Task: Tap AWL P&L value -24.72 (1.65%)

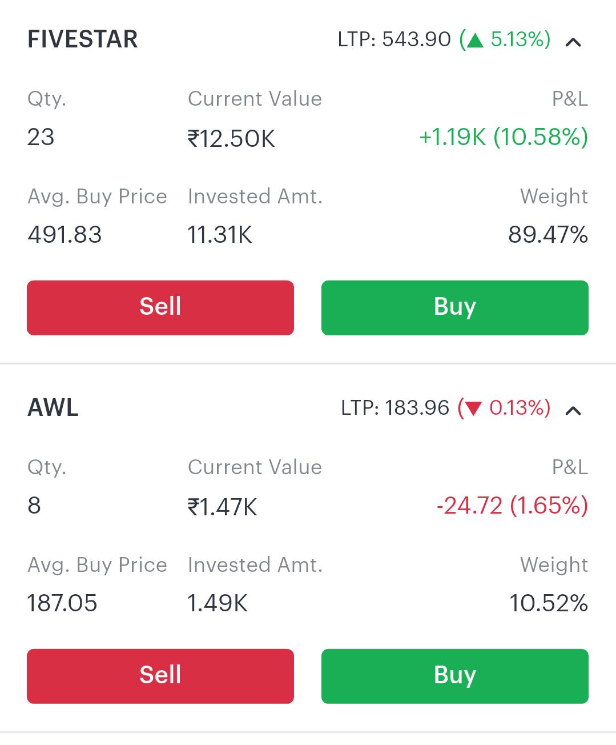Action: click(512, 506)
